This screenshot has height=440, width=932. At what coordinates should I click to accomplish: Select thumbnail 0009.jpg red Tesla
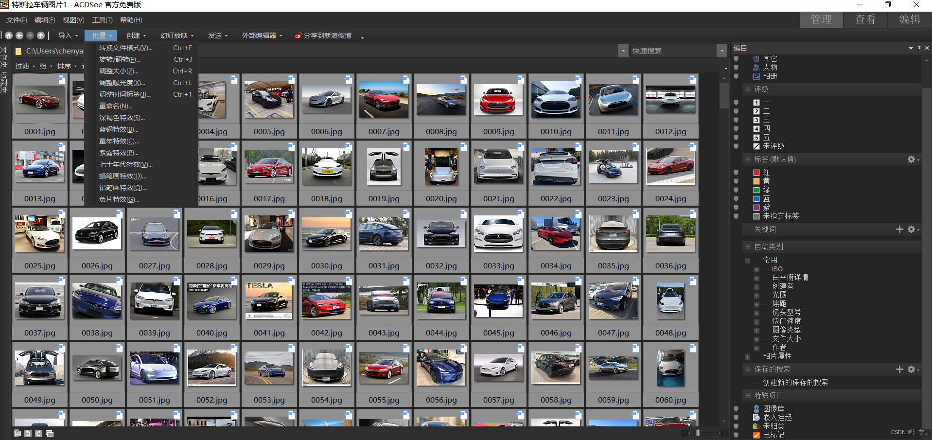(x=498, y=106)
